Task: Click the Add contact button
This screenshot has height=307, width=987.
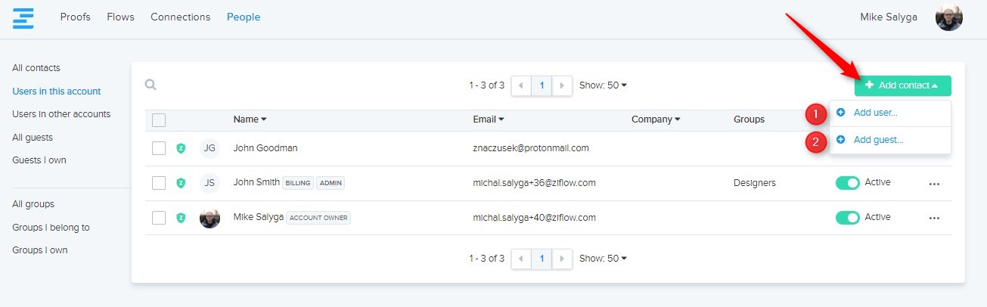Action: (x=902, y=85)
